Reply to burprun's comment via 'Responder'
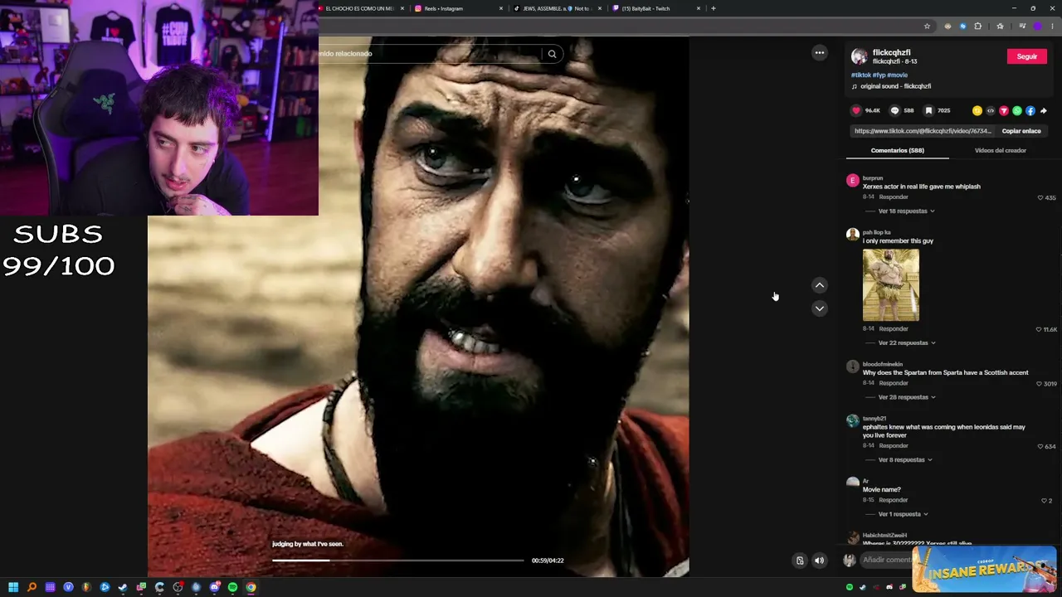Image resolution: width=1062 pixels, height=597 pixels. coord(894,197)
